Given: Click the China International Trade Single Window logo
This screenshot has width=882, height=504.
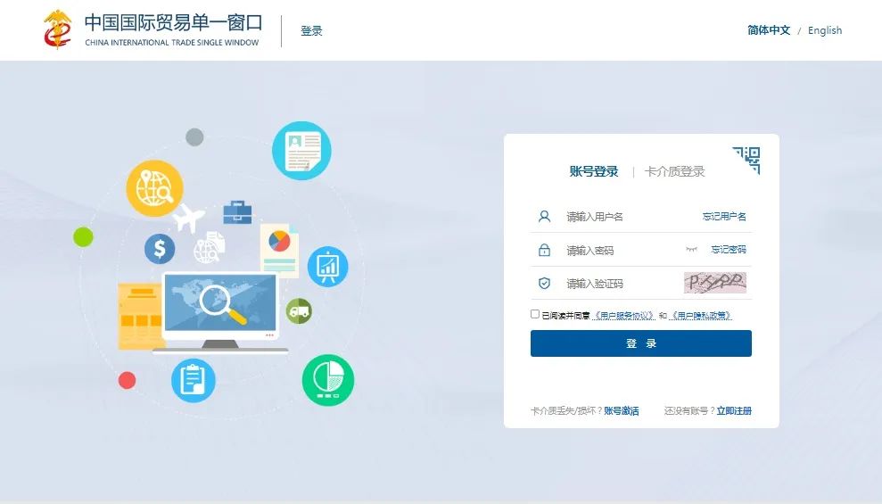Looking at the screenshot, I should [152, 30].
